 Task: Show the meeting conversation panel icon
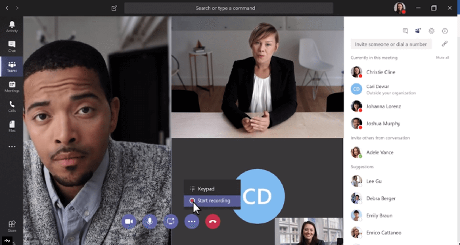405,31
